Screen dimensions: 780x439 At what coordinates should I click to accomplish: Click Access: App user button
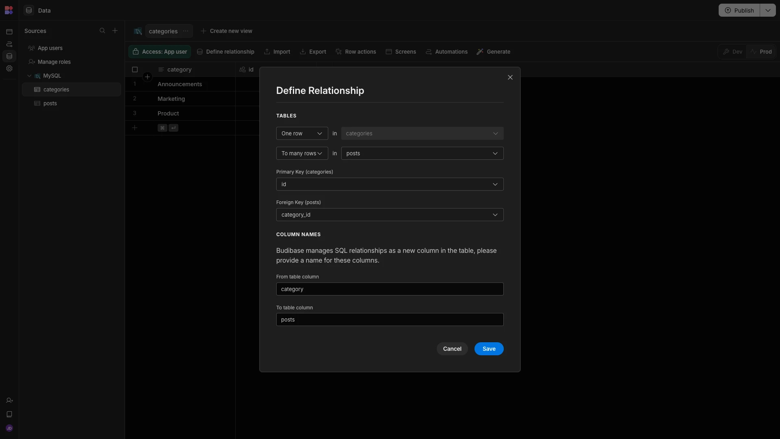(160, 52)
